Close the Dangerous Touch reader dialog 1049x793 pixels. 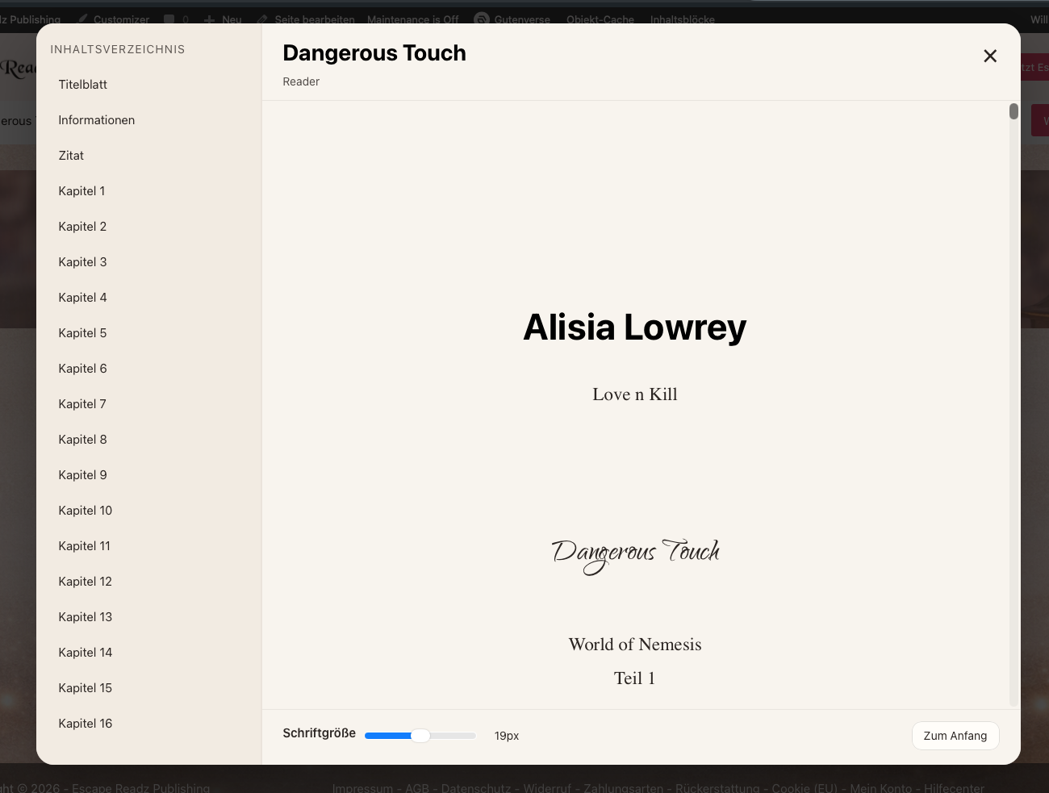[x=990, y=56]
